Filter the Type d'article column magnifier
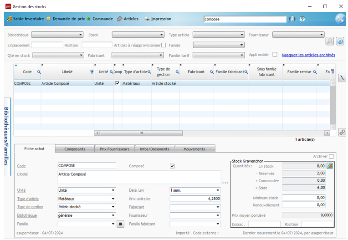The height and width of the screenshot is (240, 348). (x=149, y=72)
